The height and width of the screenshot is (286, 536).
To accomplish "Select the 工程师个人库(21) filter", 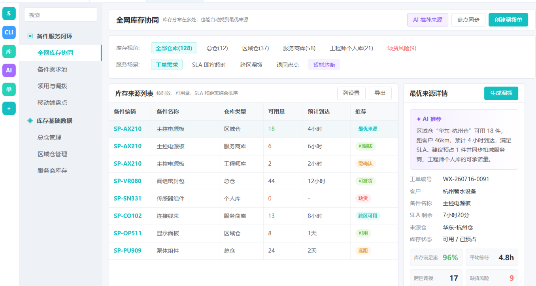I will point(351,48).
